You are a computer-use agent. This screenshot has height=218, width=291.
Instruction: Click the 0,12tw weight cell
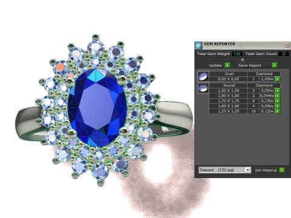[267, 111]
